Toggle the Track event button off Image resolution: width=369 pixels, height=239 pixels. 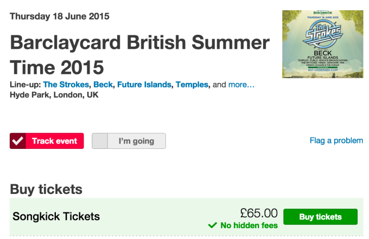(x=54, y=141)
